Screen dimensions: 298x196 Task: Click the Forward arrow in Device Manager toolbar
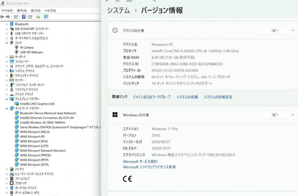pyautogui.click(x=8, y=17)
